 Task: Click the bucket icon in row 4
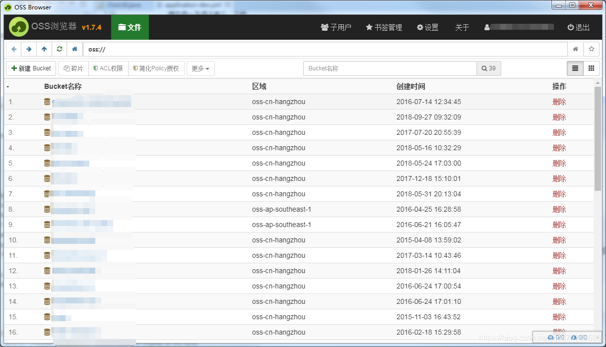click(47, 148)
